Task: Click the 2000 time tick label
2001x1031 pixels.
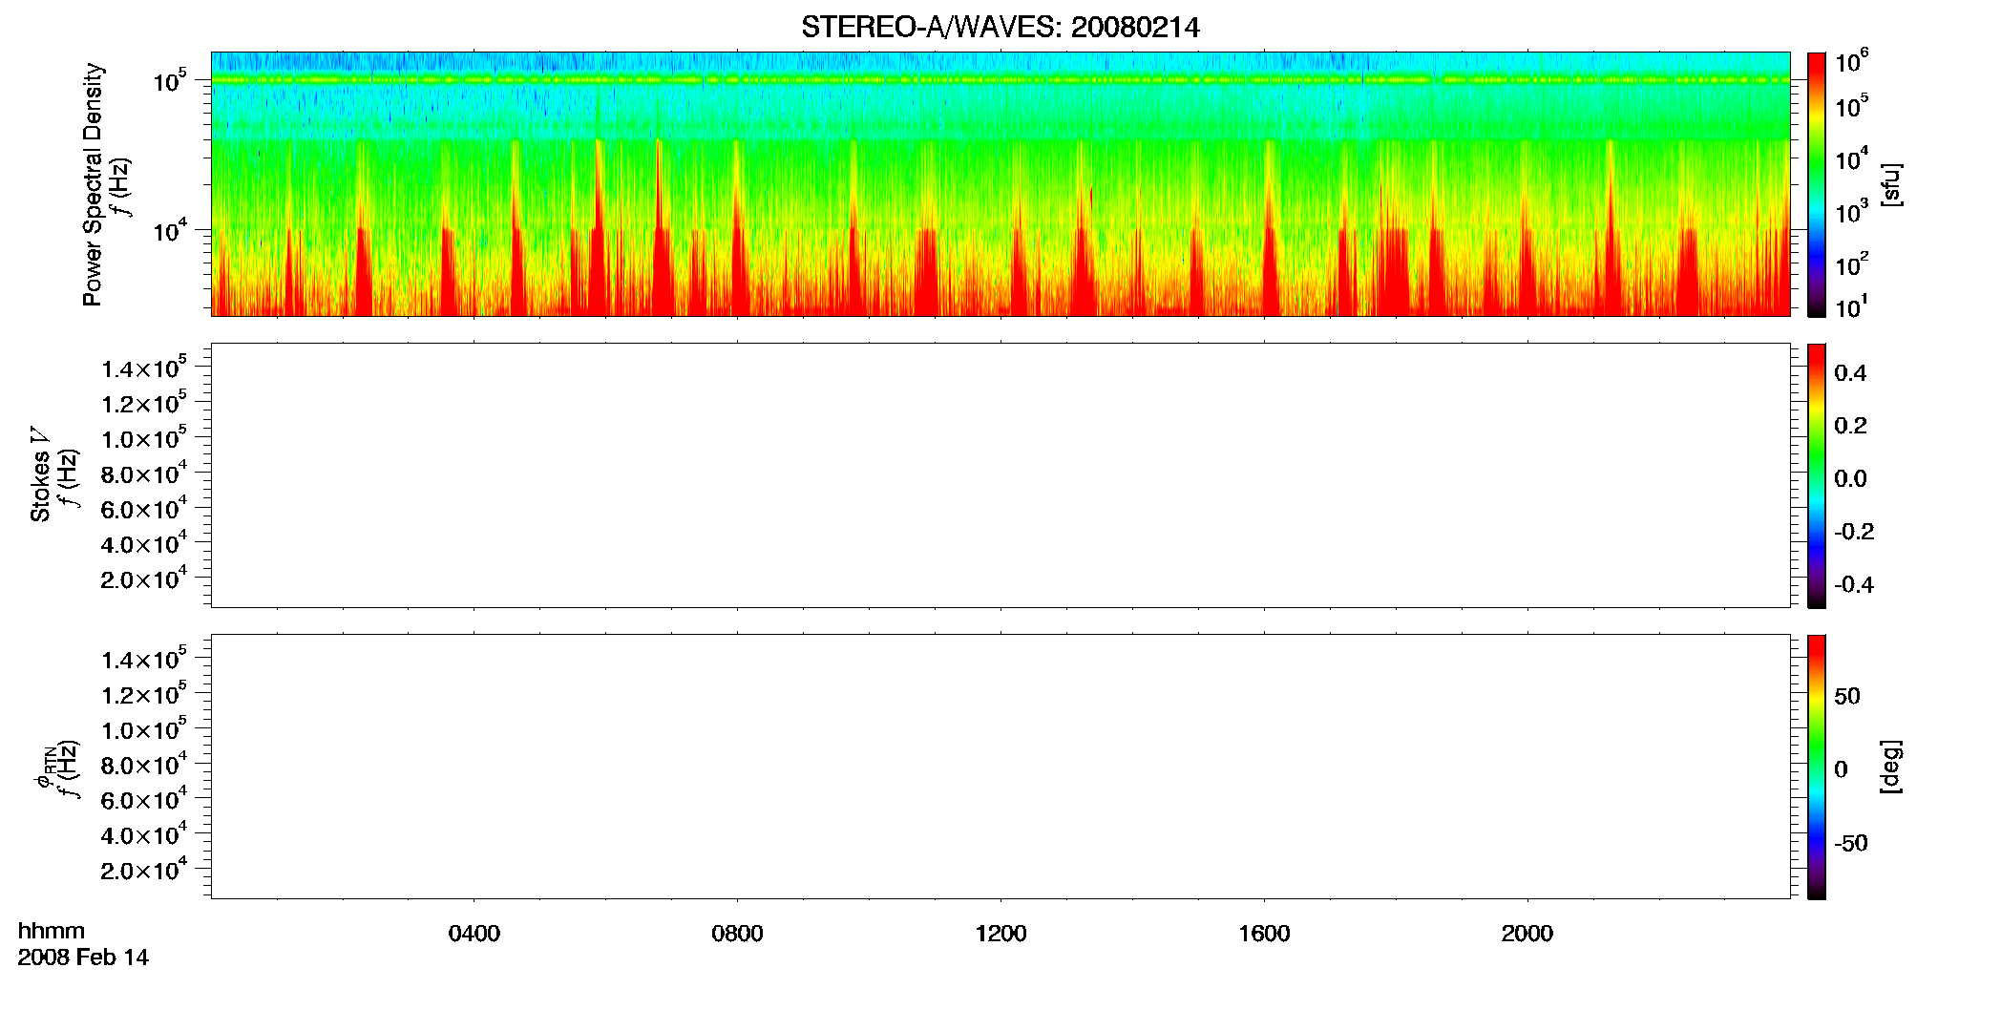Action: (1527, 934)
